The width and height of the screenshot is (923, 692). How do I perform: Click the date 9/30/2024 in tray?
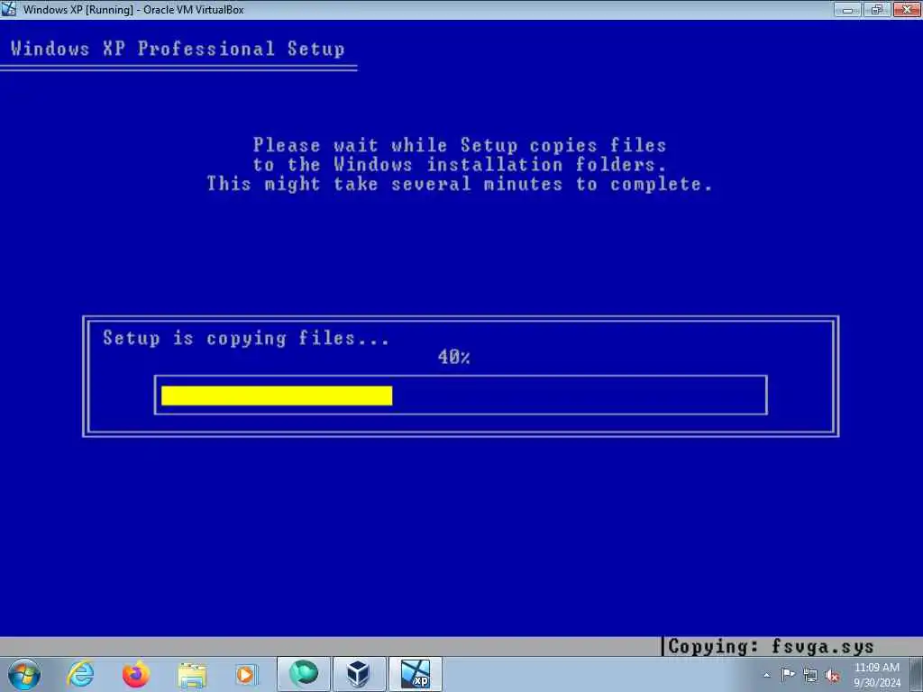click(x=876, y=683)
